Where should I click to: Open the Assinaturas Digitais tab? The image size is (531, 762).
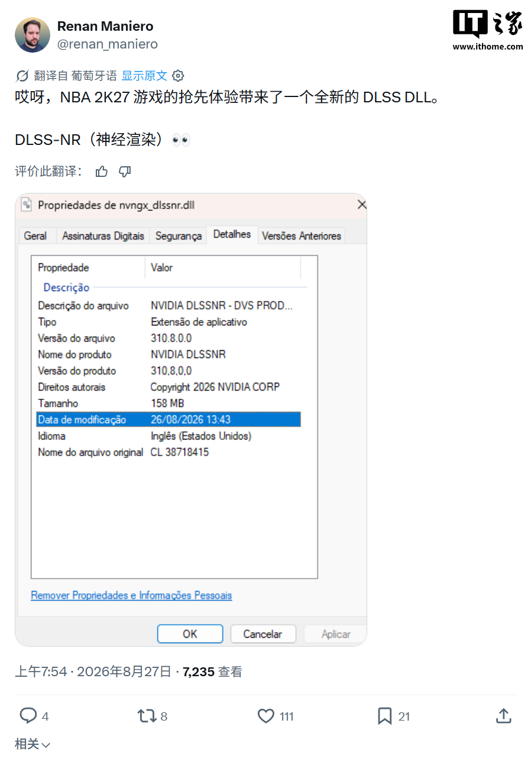(x=103, y=235)
